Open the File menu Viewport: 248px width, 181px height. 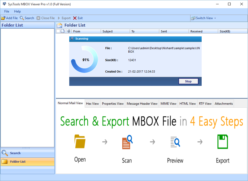point(7,11)
